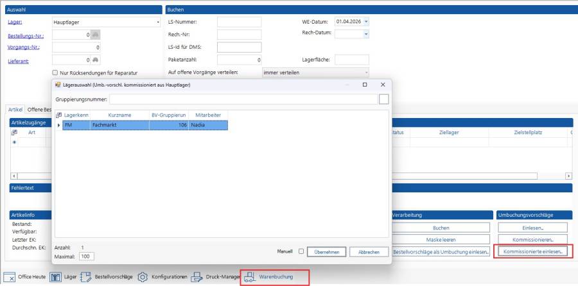Switch to the Warenbuchung module
Image resolution: width=578 pixels, height=286 pixels.
click(275, 277)
